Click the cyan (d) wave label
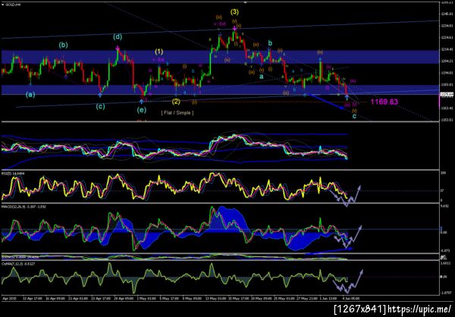Image resolution: width=455 pixels, height=317 pixels. click(x=118, y=37)
